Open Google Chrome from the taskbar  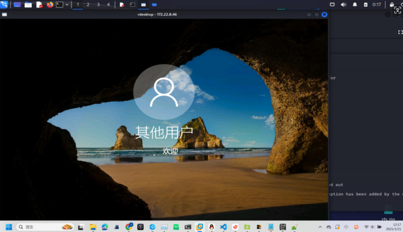[x=129, y=227]
